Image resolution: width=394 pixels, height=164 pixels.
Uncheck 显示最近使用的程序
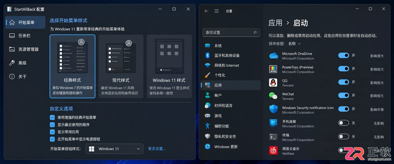pos(52,125)
